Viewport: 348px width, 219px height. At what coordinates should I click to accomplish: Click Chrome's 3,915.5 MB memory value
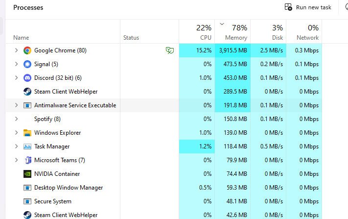(232, 50)
